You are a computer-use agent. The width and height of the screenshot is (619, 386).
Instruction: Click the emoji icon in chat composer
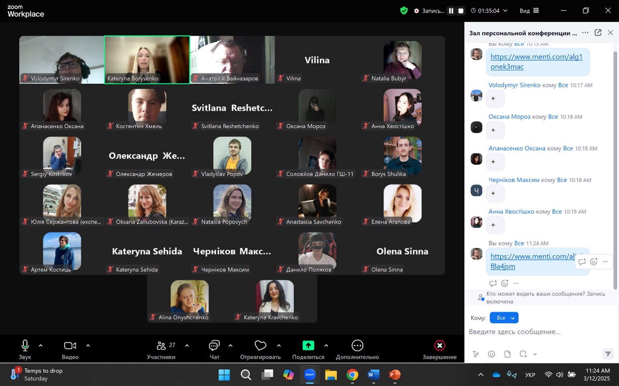[x=491, y=354]
